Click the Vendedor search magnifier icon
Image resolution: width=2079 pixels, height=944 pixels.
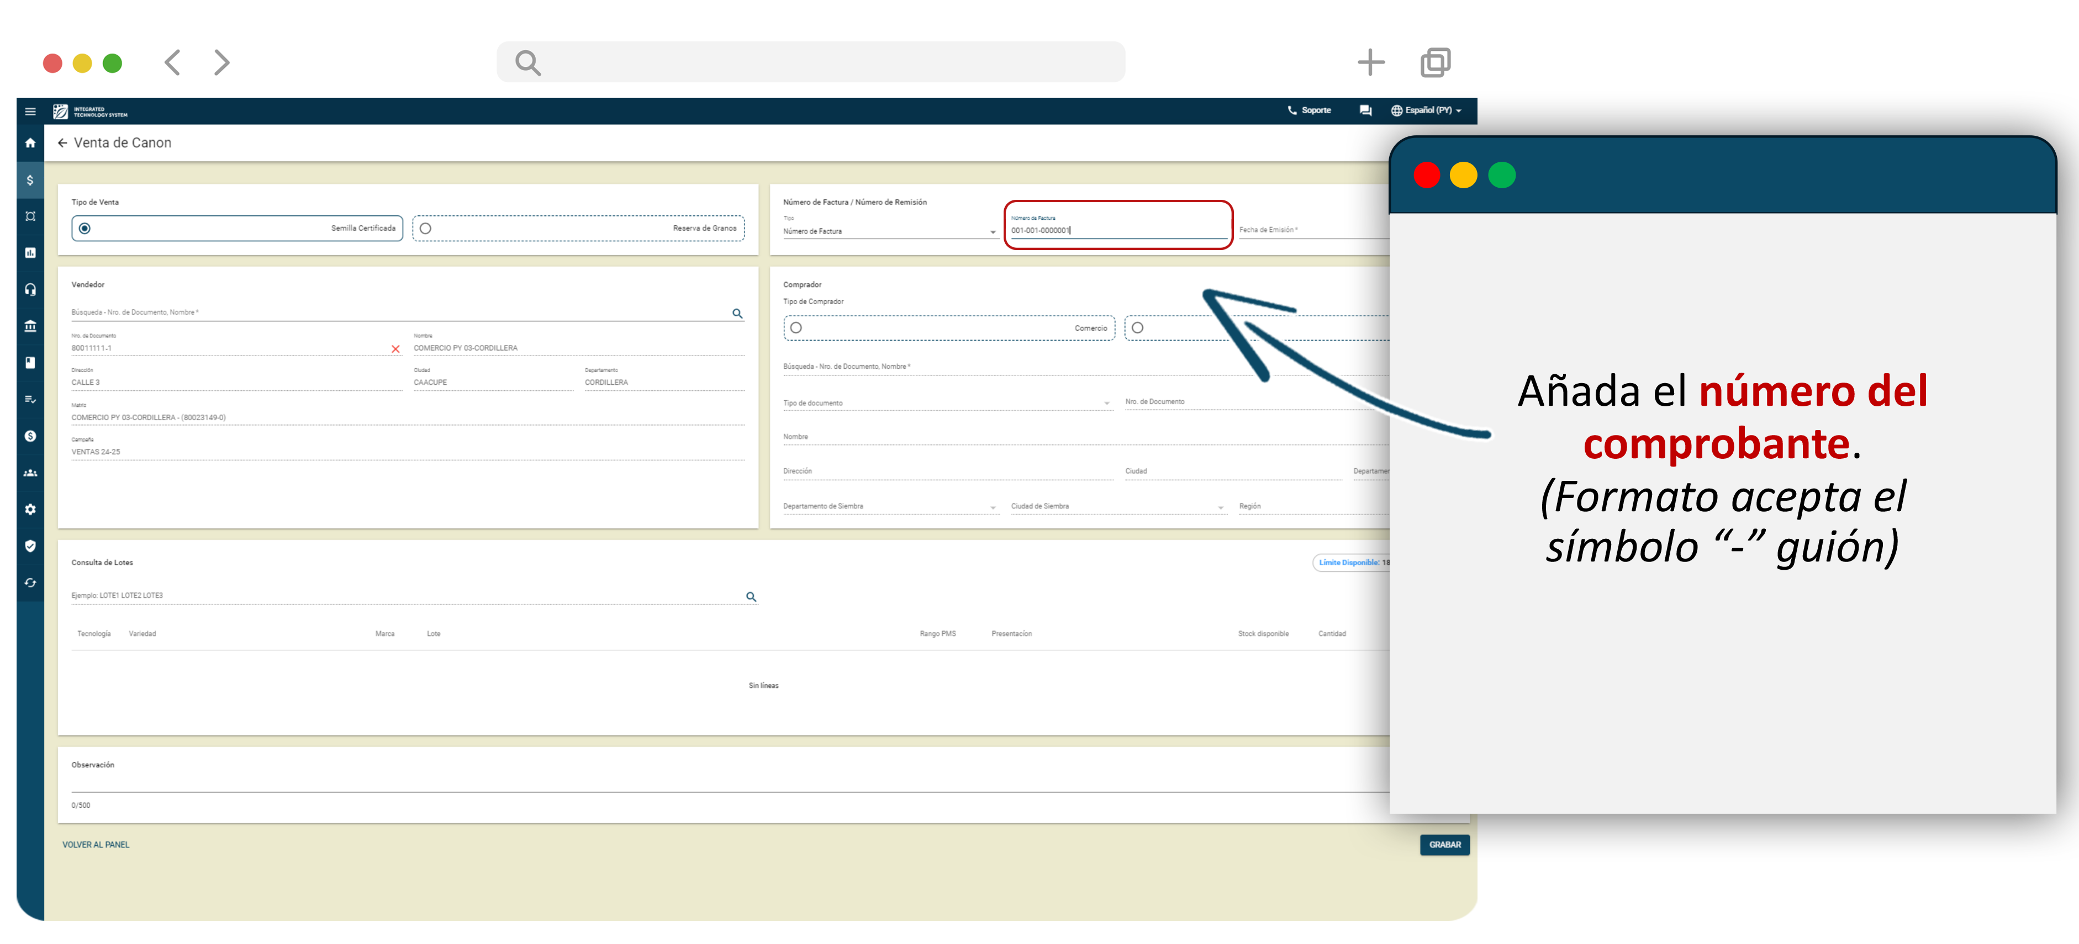[x=737, y=313]
